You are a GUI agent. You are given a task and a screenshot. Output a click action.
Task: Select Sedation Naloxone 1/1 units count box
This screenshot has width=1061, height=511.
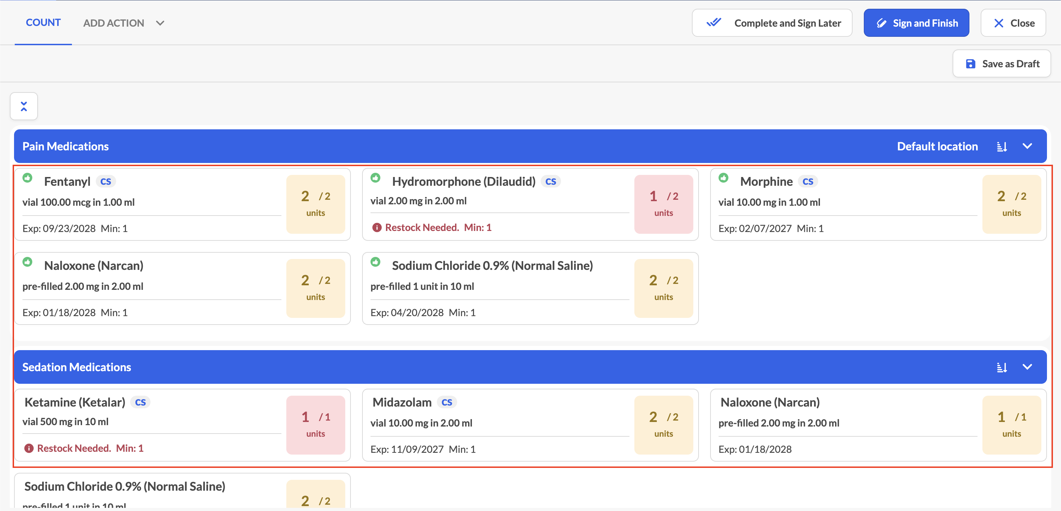1012,425
